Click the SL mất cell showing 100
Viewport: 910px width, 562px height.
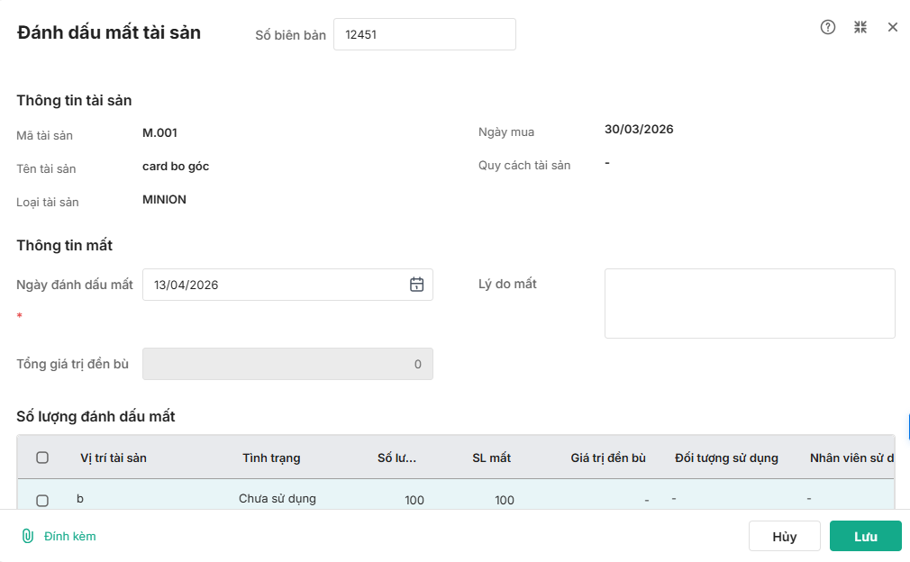505,500
